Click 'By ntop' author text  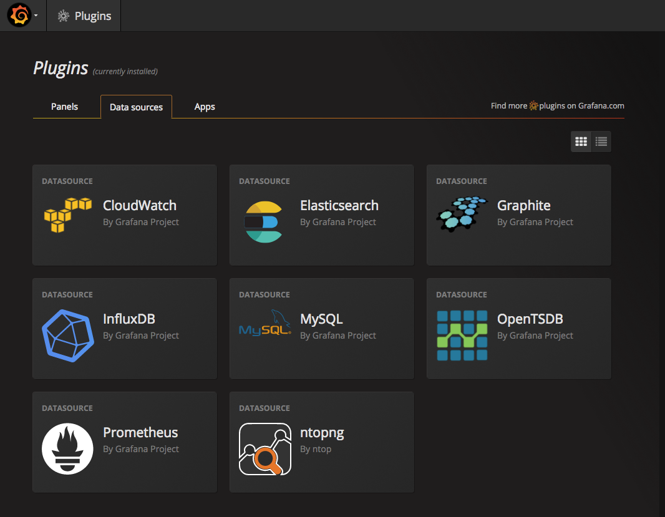(316, 449)
